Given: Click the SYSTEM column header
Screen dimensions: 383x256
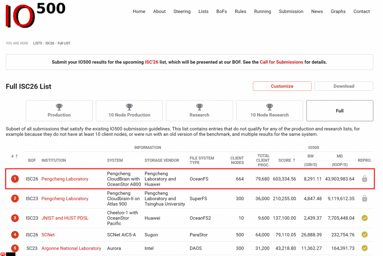Looking at the screenshot, I should click(115, 160).
